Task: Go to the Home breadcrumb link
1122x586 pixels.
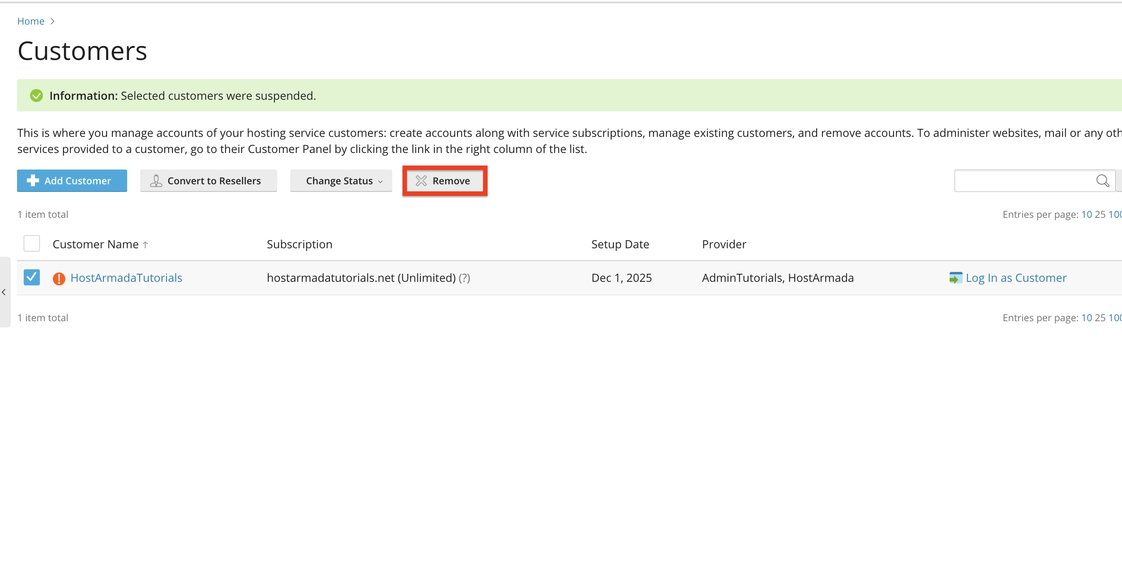Action: tap(31, 21)
